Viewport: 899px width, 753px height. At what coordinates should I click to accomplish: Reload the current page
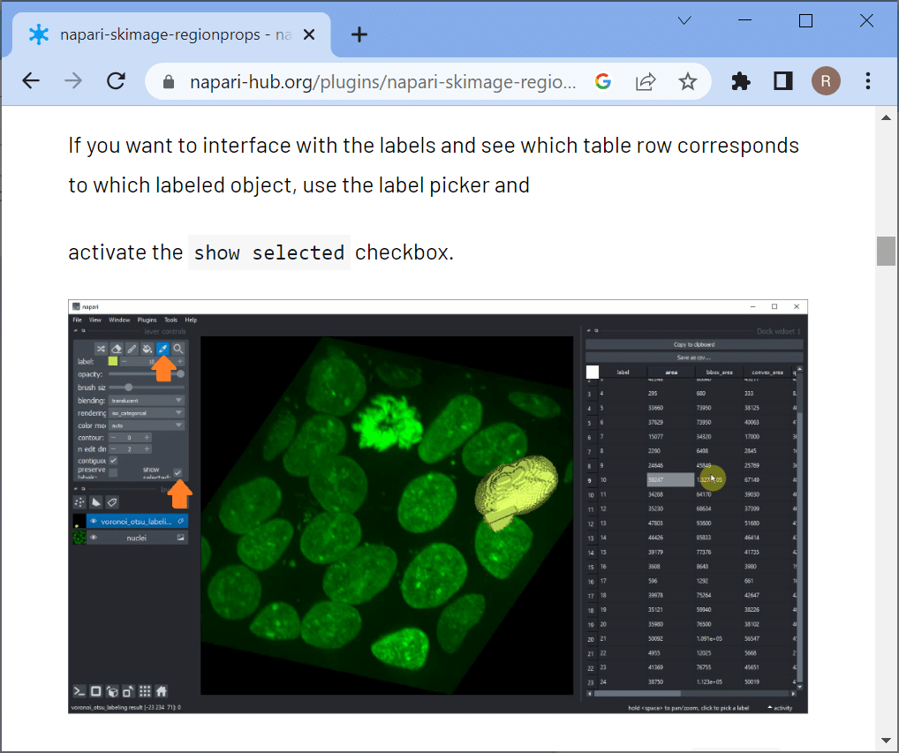[x=116, y=82]
